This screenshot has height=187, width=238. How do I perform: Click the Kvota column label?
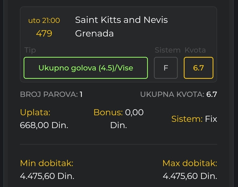[x=195, y=50]
